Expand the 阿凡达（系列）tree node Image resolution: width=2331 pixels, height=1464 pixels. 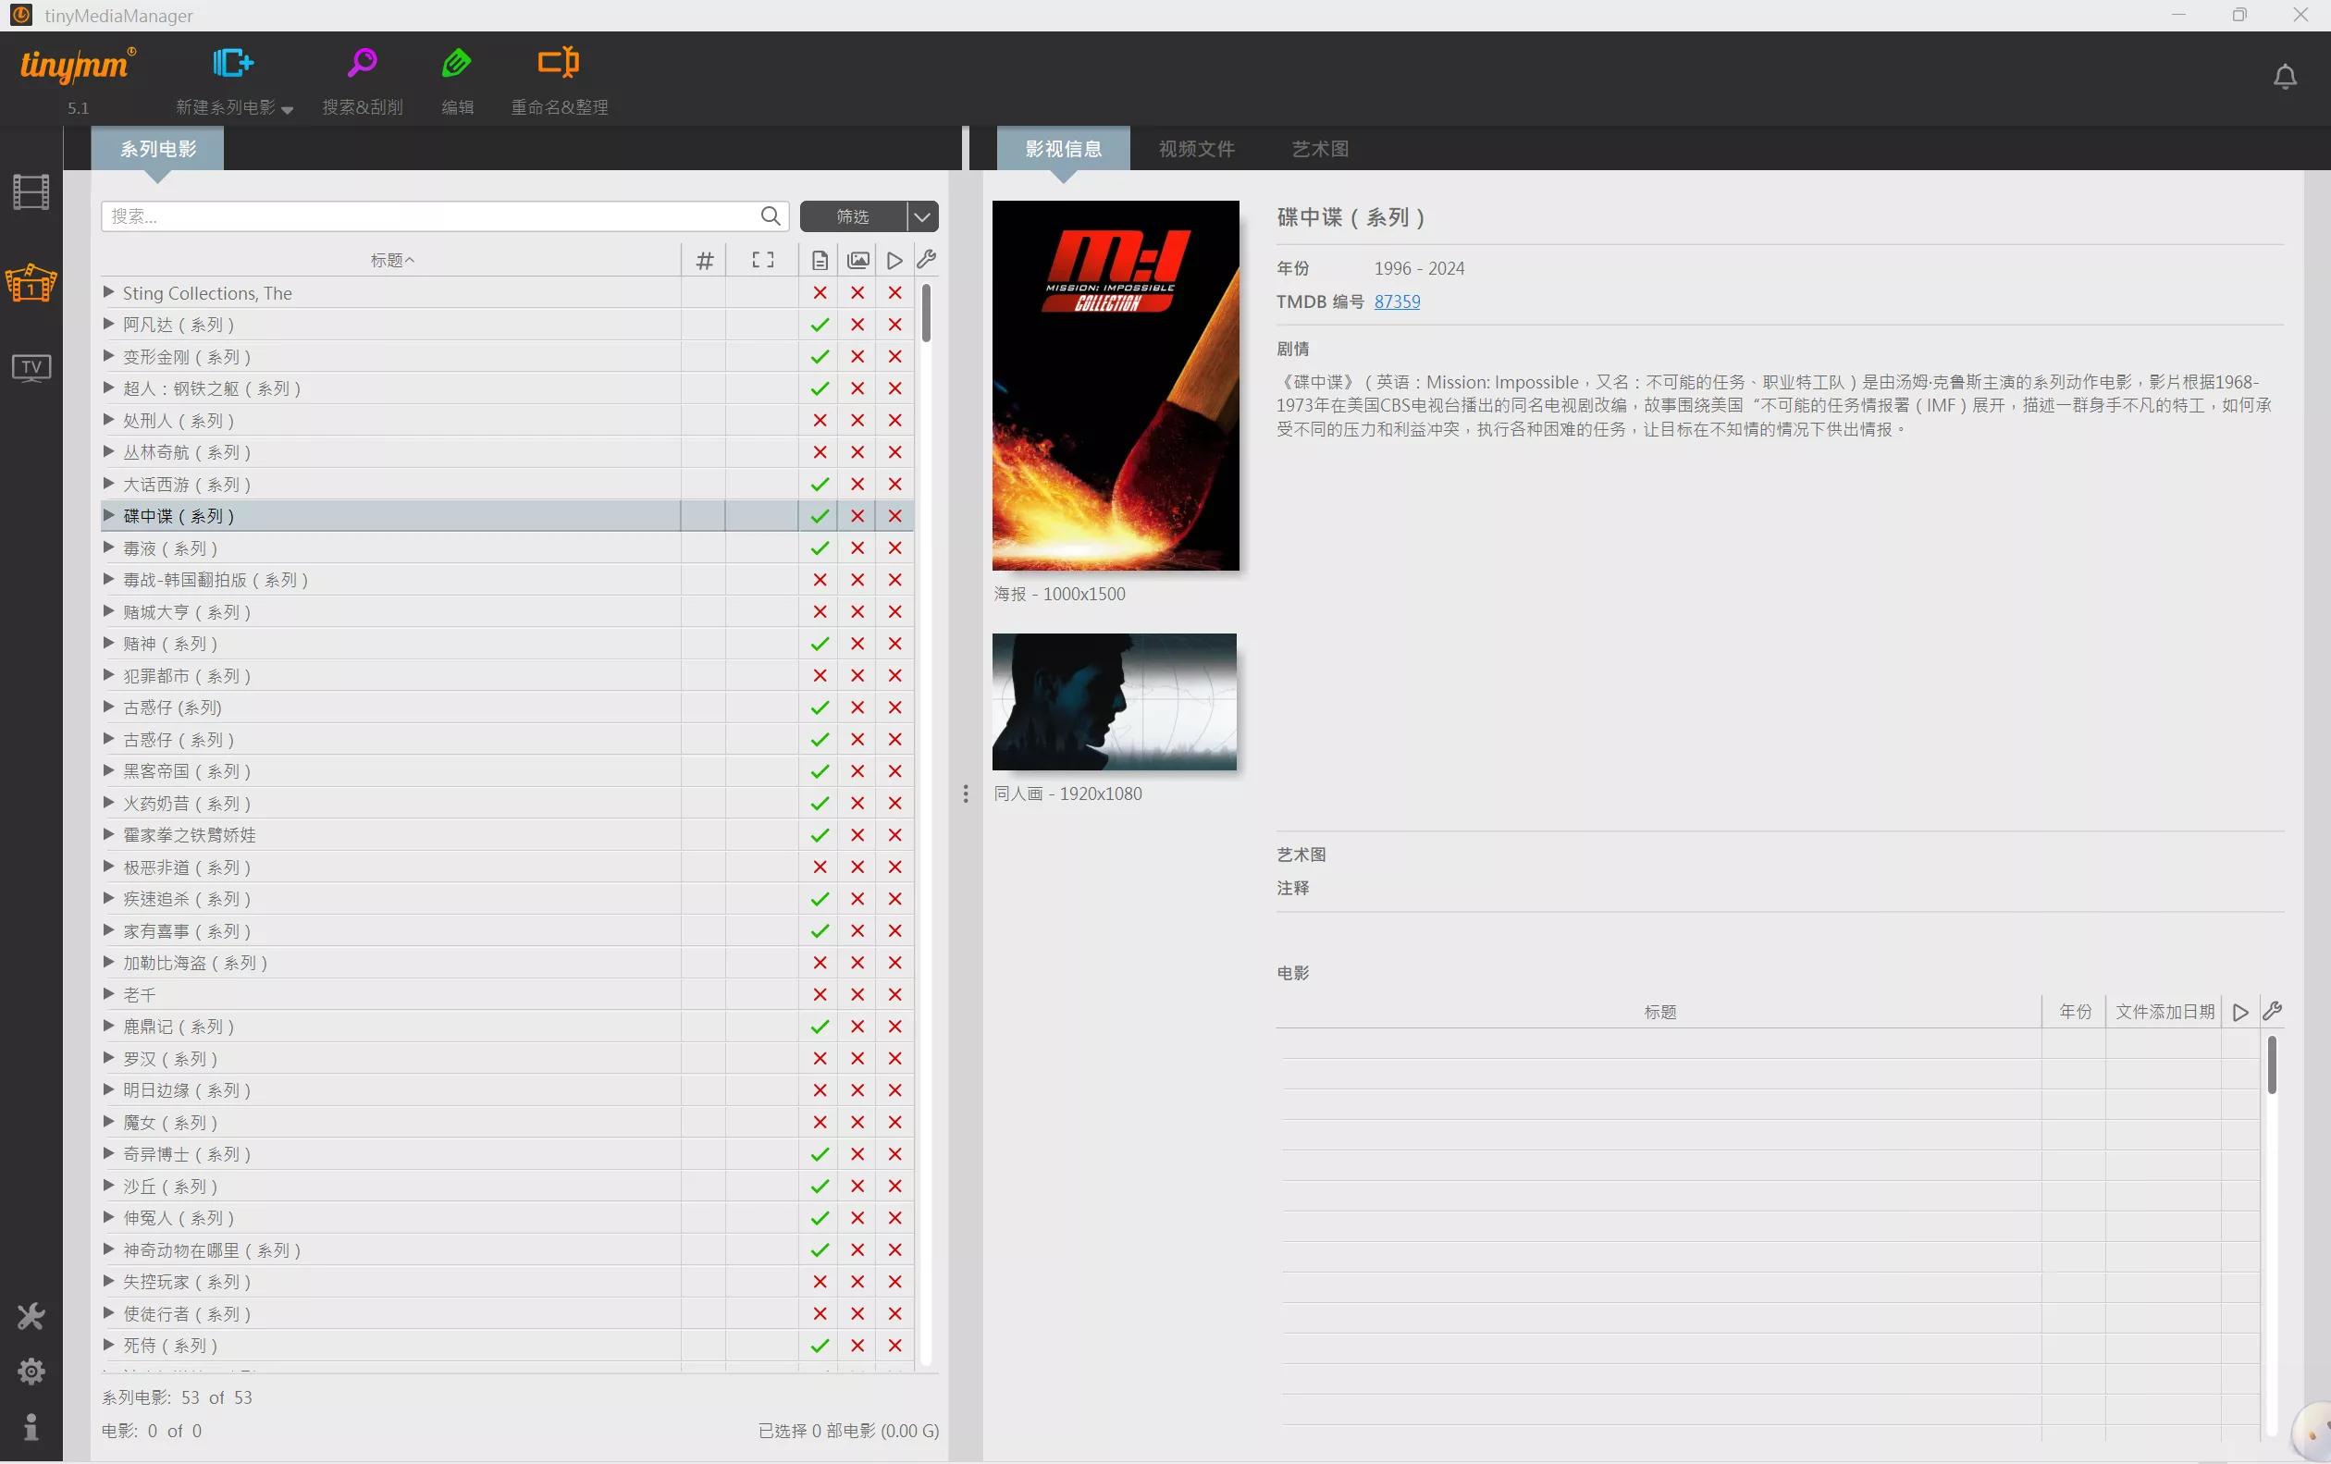[x=108, y=324]
